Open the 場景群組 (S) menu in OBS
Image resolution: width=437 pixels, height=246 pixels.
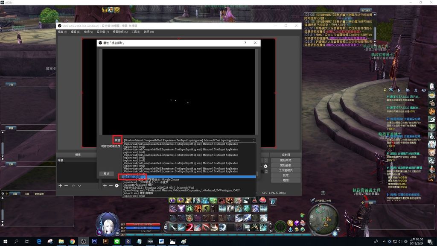point(120,32)
